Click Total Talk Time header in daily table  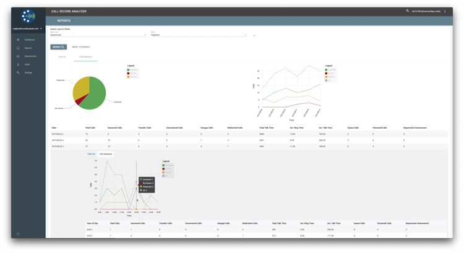point(266,128)
